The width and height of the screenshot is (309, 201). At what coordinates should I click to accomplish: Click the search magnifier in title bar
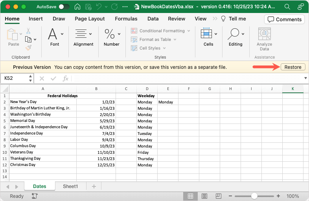point(287,7)
